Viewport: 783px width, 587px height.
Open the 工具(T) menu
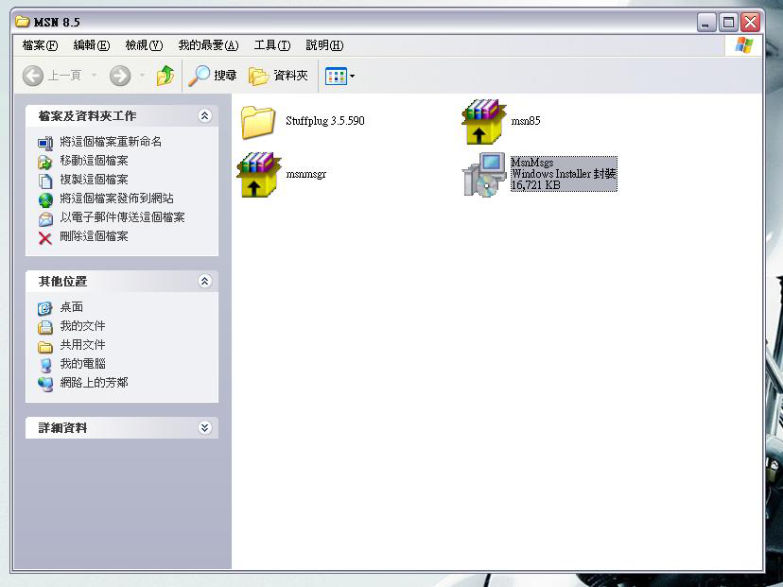272,45
